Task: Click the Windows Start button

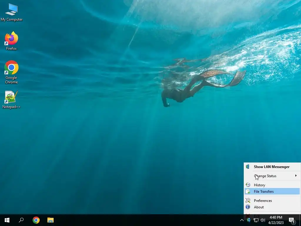Action: point(7,220)
